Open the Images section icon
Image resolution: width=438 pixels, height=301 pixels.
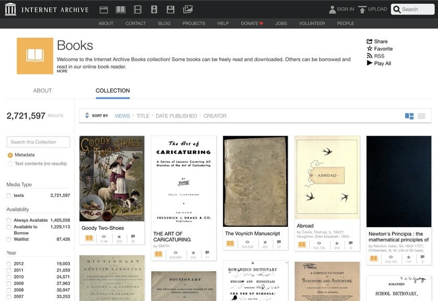click(186, 9)
